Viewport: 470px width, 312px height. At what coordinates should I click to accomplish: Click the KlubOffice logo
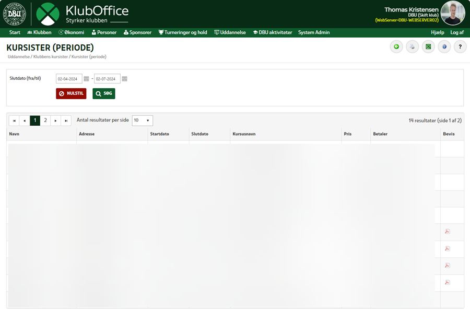tap(83, 14)
